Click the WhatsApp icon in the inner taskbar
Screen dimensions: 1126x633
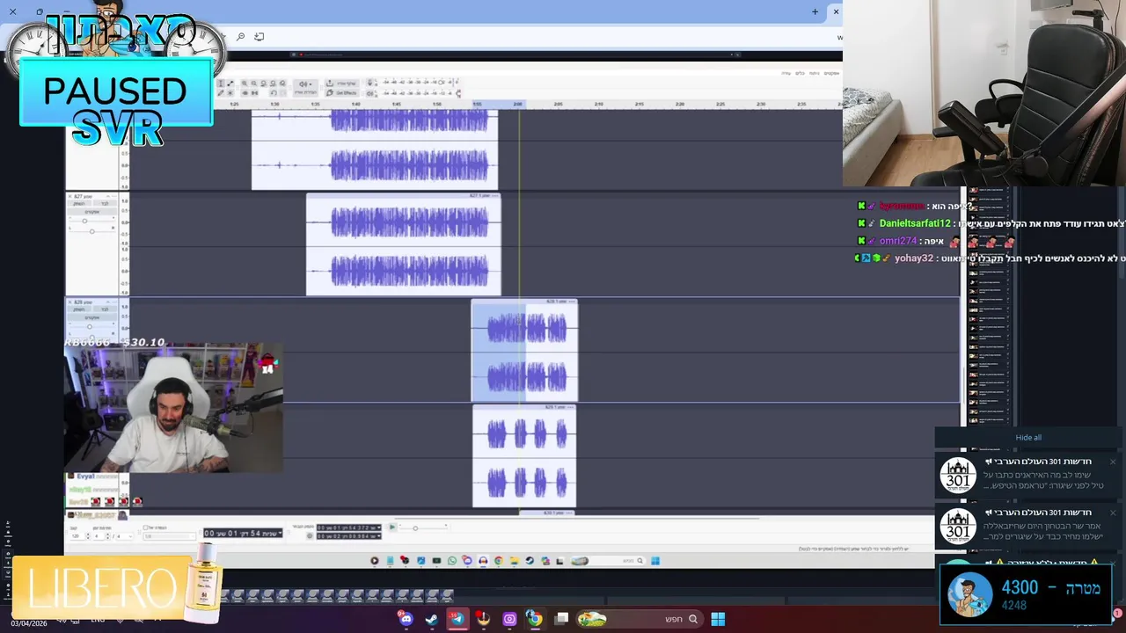pyautogui.click(x=452, y=561)
